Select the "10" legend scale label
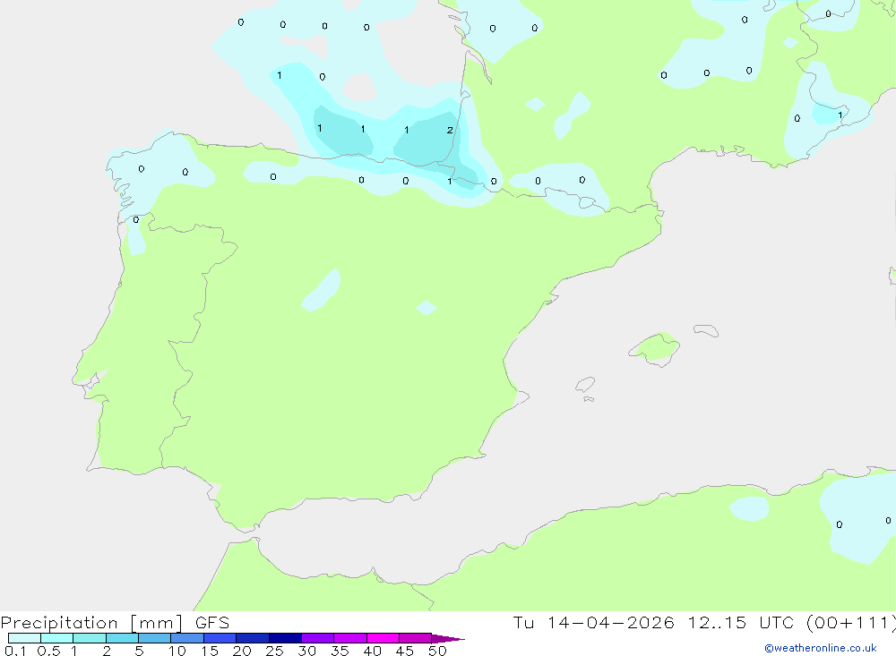The image size is (896, 656). (x=177, y=651)
